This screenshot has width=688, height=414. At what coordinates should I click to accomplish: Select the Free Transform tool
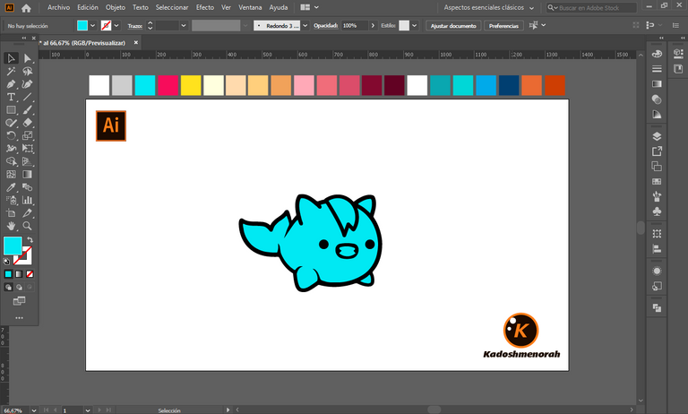(27, 149)
